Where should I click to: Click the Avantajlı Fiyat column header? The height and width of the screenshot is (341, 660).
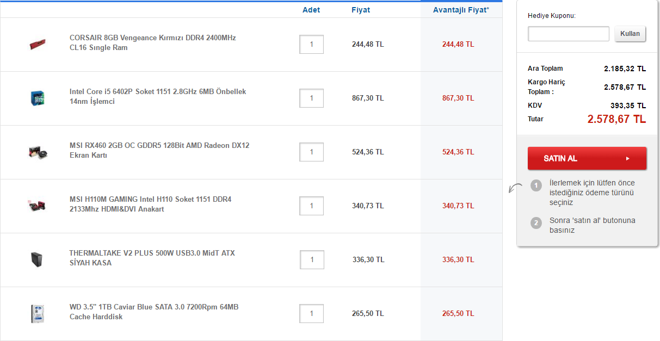[460, 10]
